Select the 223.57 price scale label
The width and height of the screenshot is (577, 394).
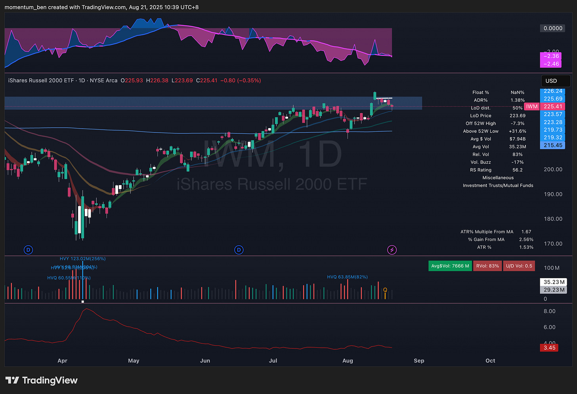[x=553, y=114]
